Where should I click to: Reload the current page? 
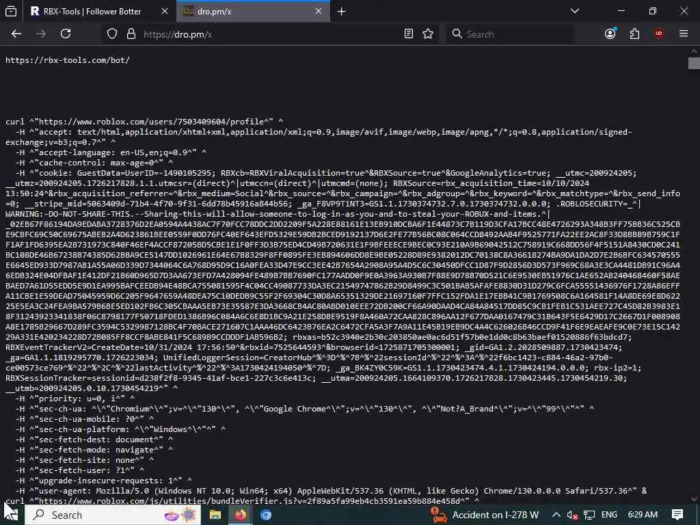pyautogui.click(x=66, y=34)
